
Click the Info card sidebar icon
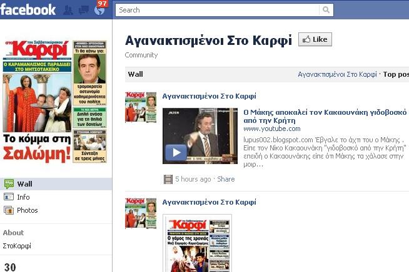(x=9, y=197)
